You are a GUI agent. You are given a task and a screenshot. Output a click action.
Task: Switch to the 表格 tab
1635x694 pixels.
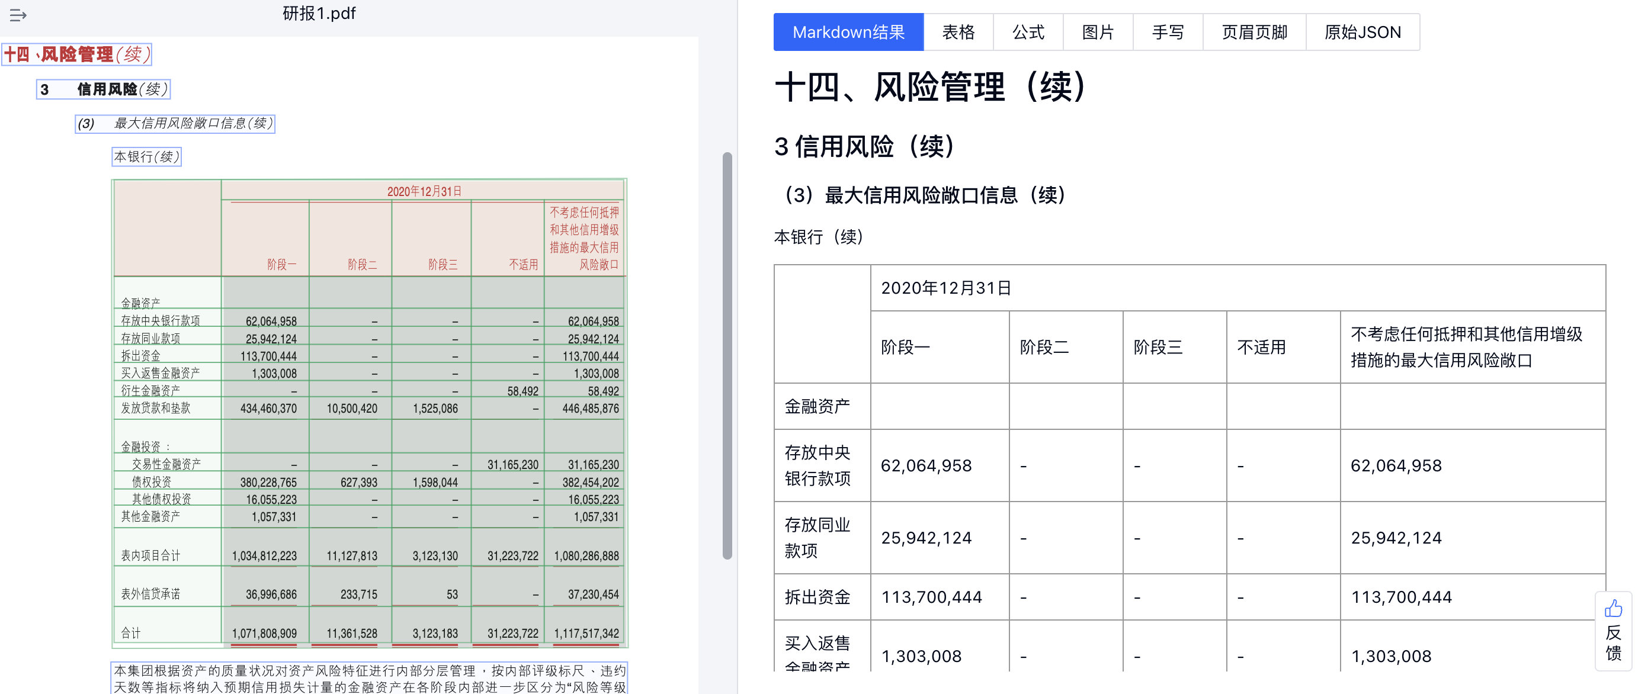pyautogui.click(x=958, y=32)
